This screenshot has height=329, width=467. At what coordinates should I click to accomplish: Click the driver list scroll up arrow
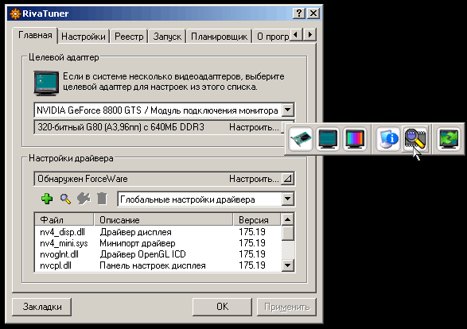point(288,219)
